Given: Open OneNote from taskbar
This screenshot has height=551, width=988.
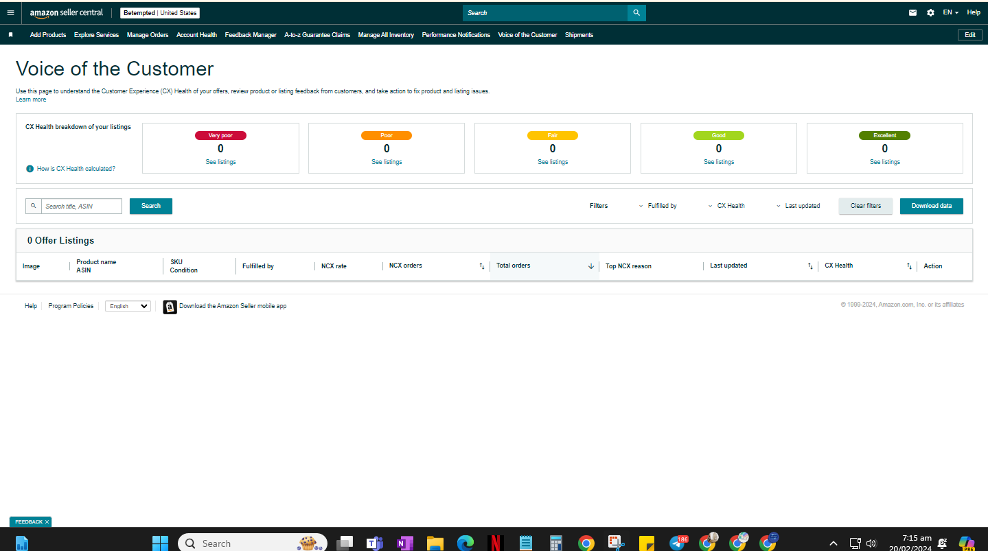Looking at the screenshot, I should point(404,543).
